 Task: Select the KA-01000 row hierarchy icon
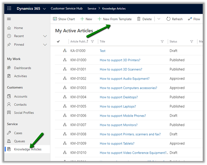[x=65, y=51]
